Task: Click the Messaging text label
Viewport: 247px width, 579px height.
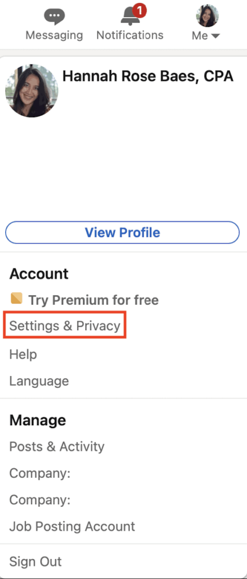Action: pos(54,36)
